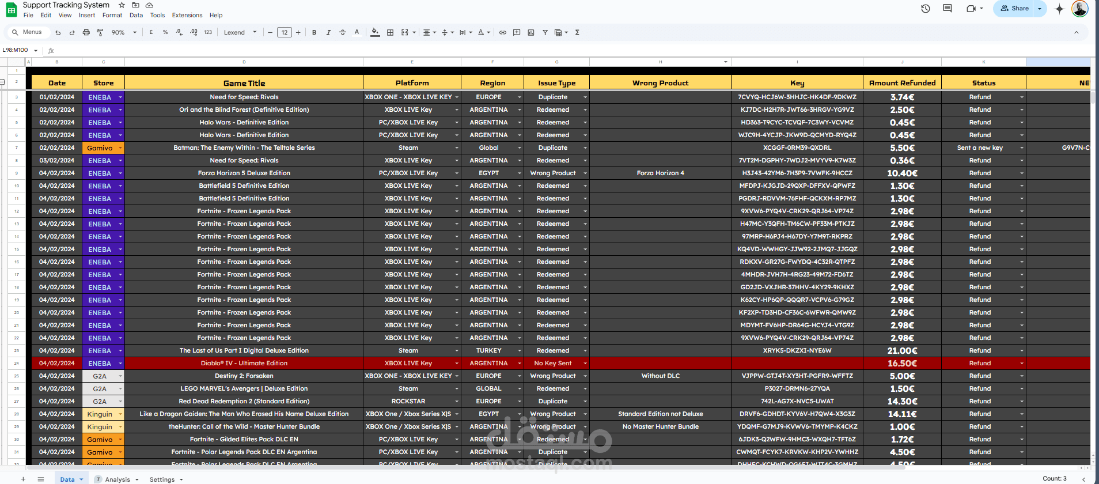The width and height of the screenshot is (1099, 484).
Task: Increase font size with plus button
Action: coord(298,32)
